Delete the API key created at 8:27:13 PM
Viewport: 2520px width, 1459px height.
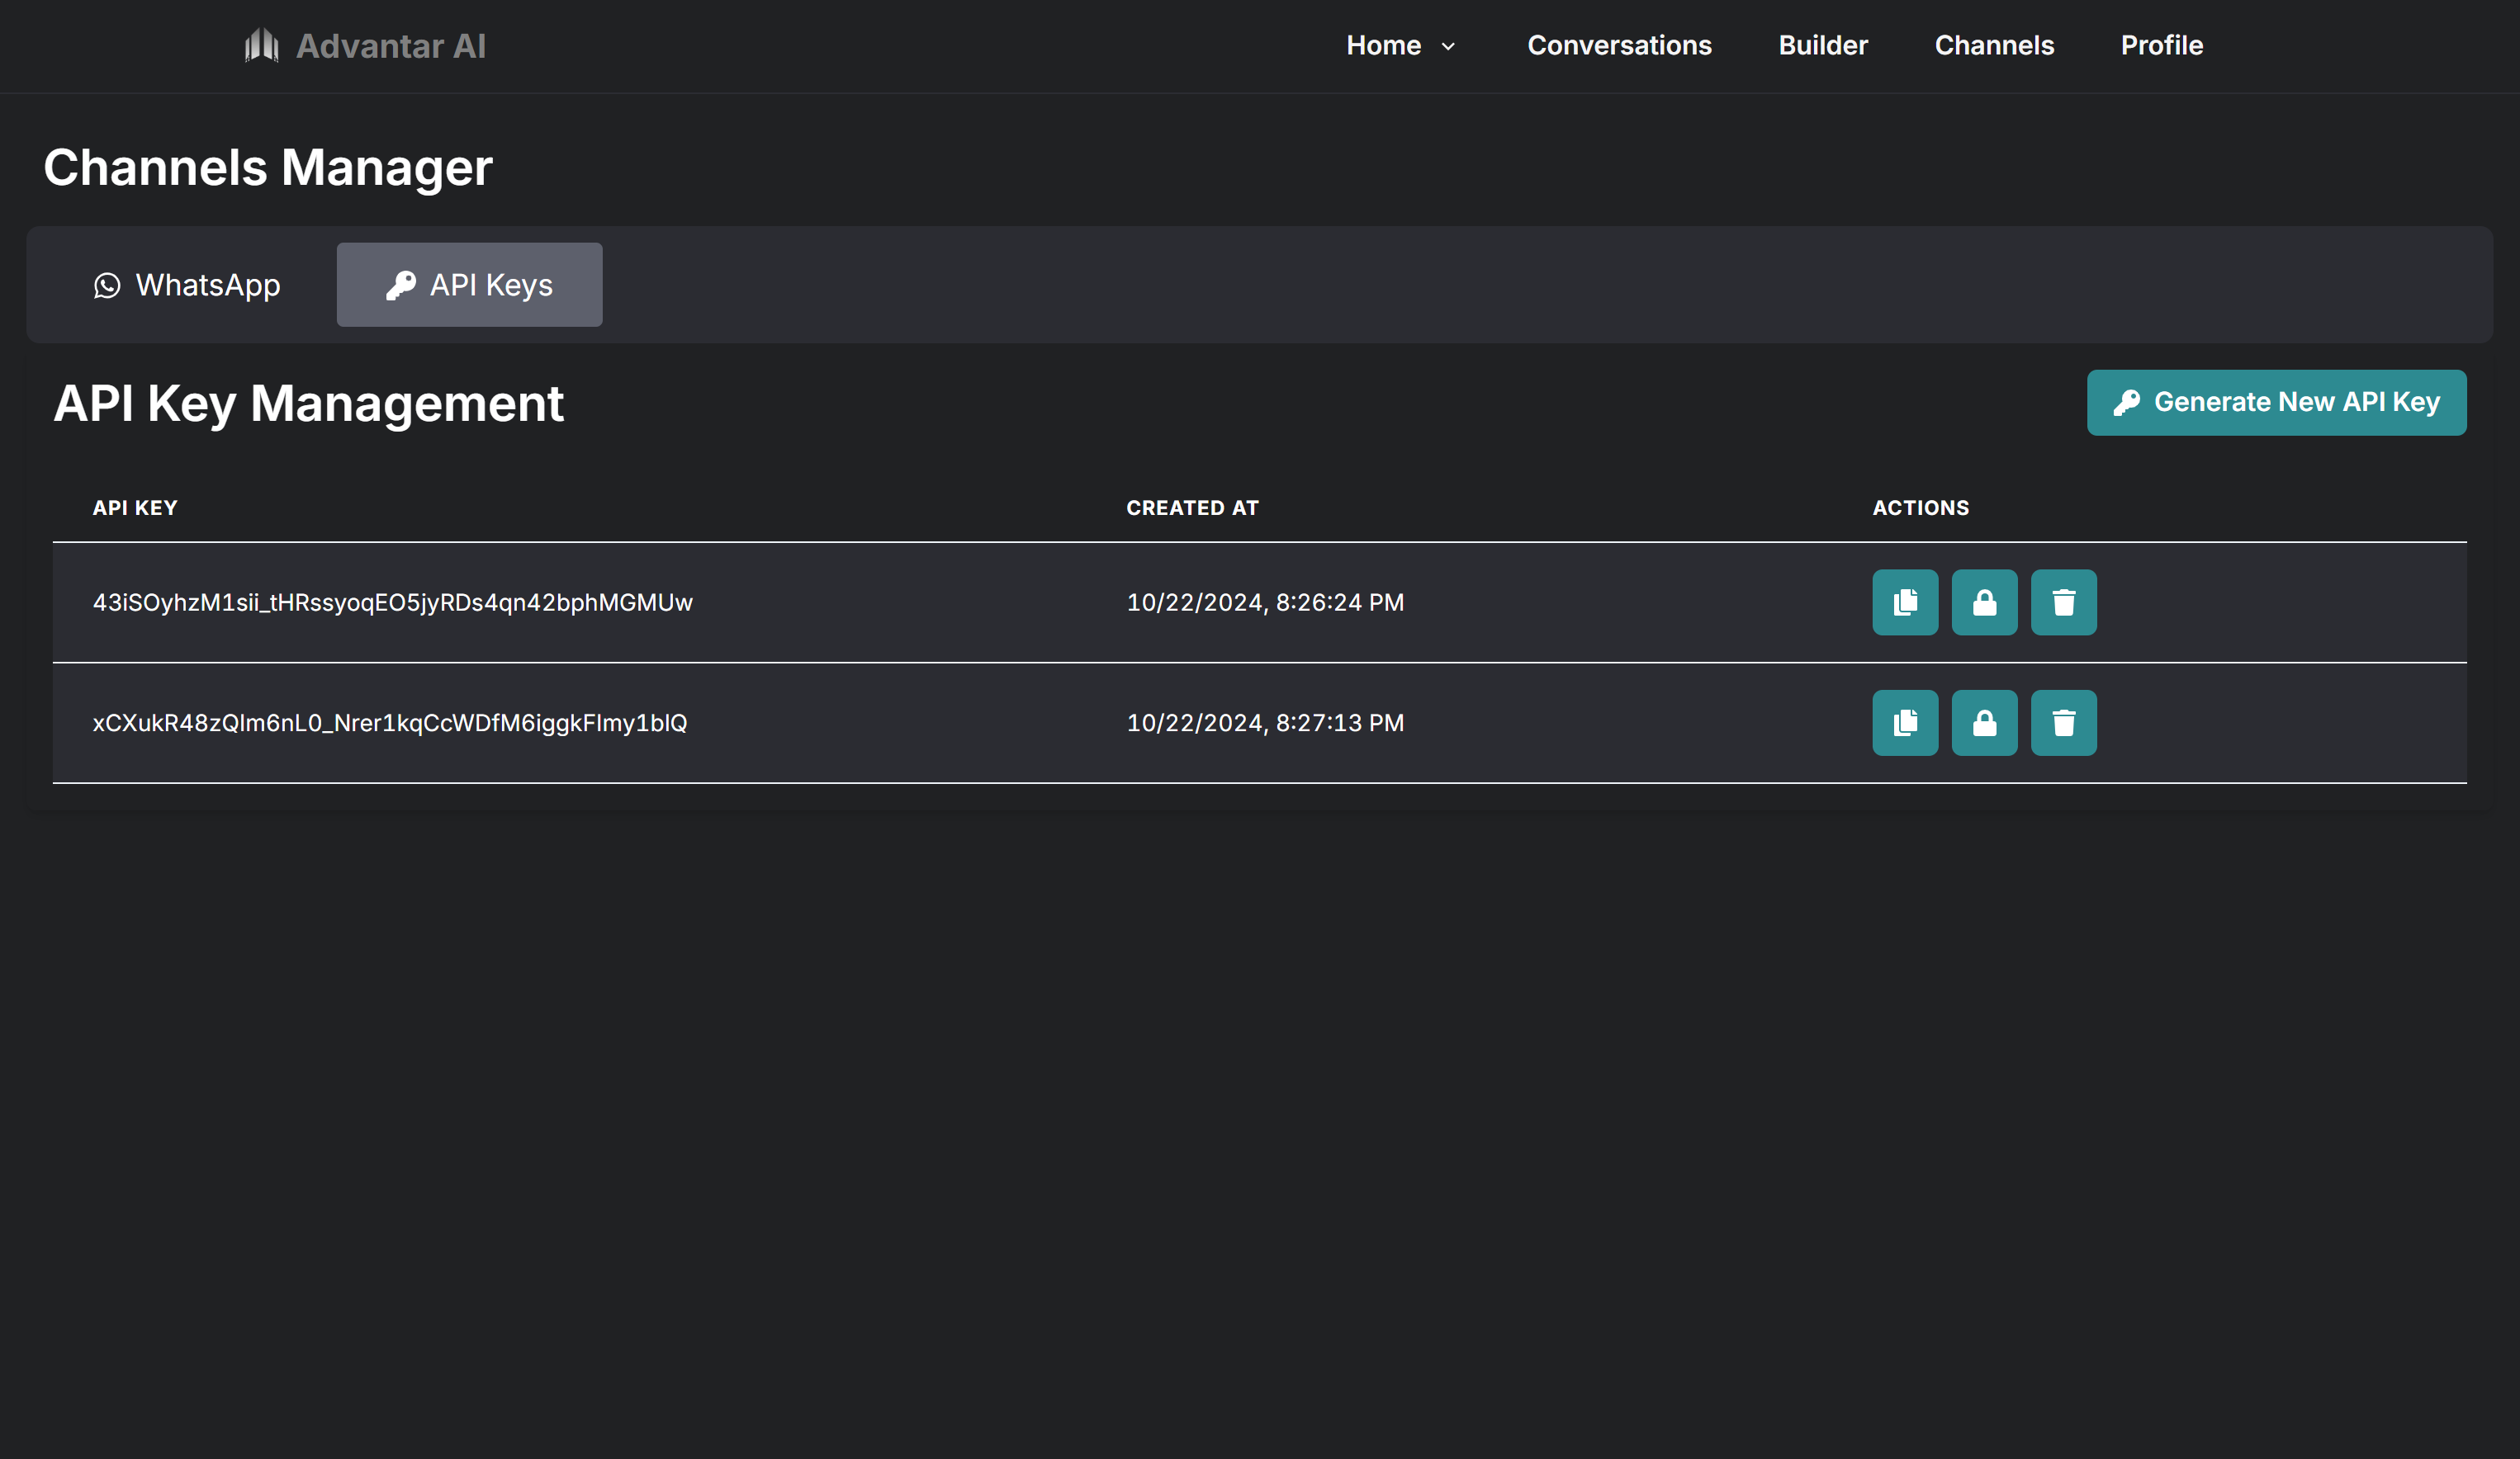[2063, 723]
